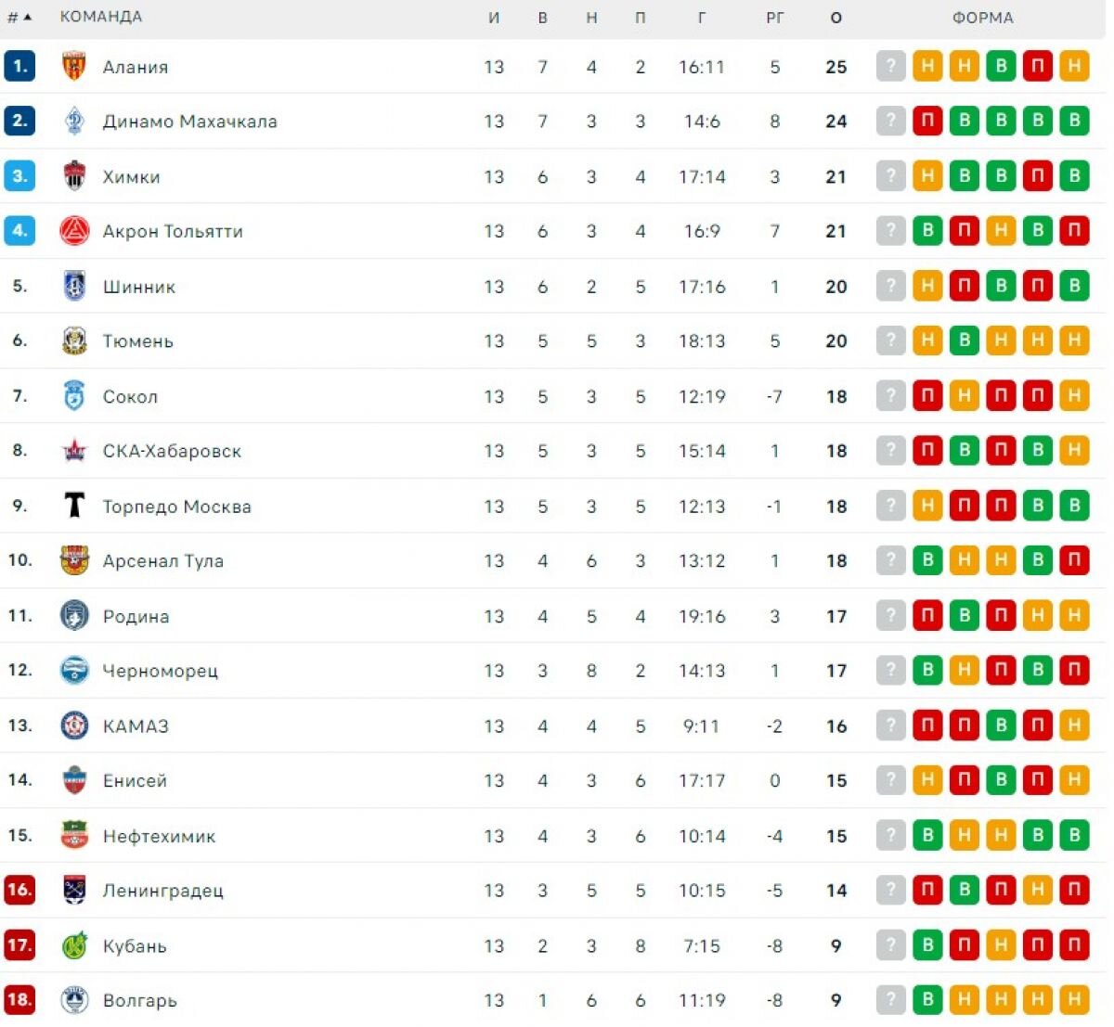Screen dimensions: 1114x1027
Task: Click the blue rank 1 position badge
Action: coord(19,66)
